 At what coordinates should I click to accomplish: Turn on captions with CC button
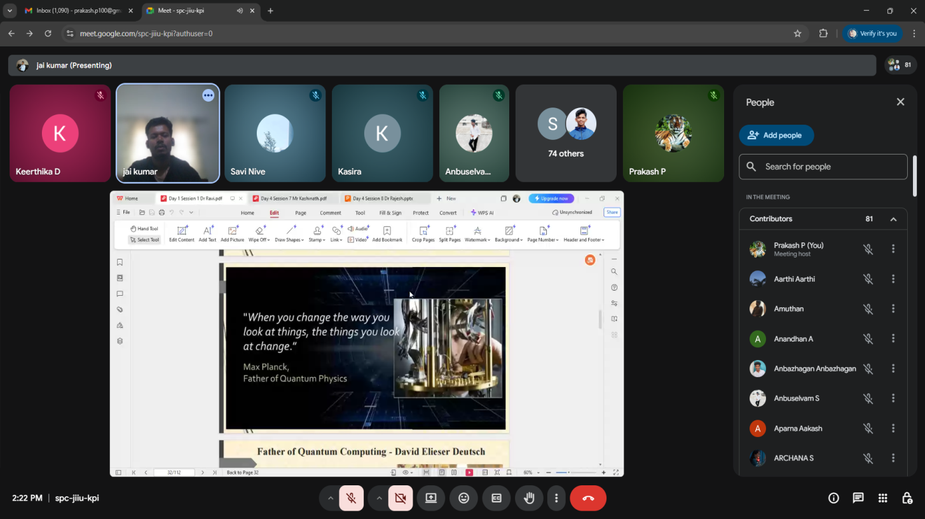496,498
